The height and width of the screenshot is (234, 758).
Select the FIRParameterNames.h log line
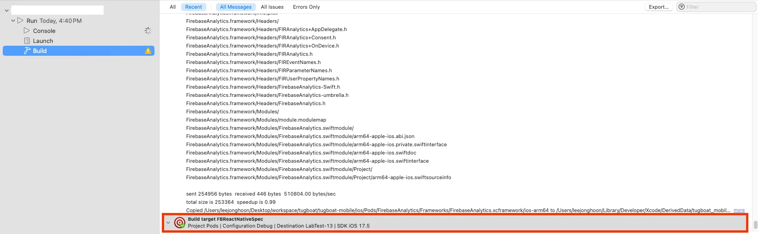point(259,70)
